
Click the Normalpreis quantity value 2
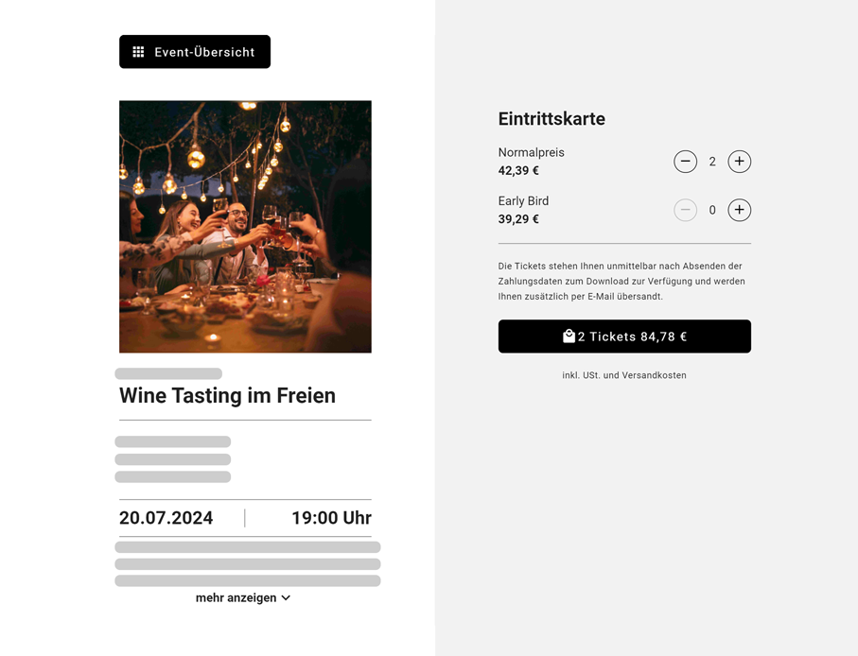tap(712, 162)
